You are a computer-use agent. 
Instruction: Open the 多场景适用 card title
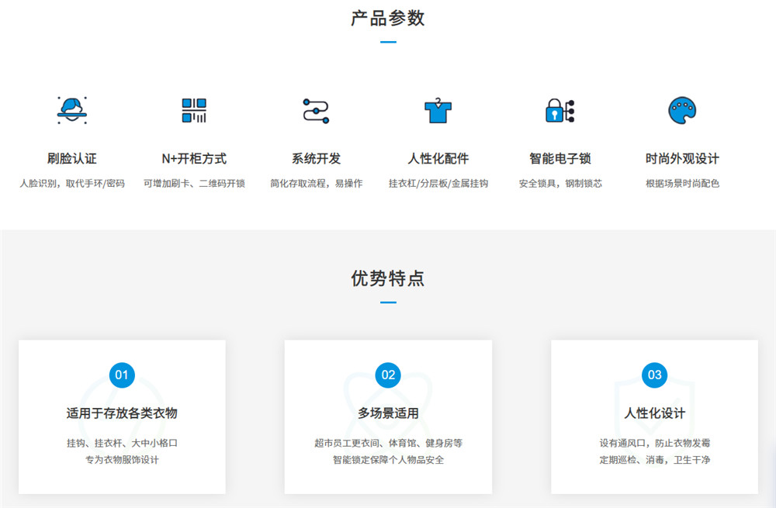point(388,413)
